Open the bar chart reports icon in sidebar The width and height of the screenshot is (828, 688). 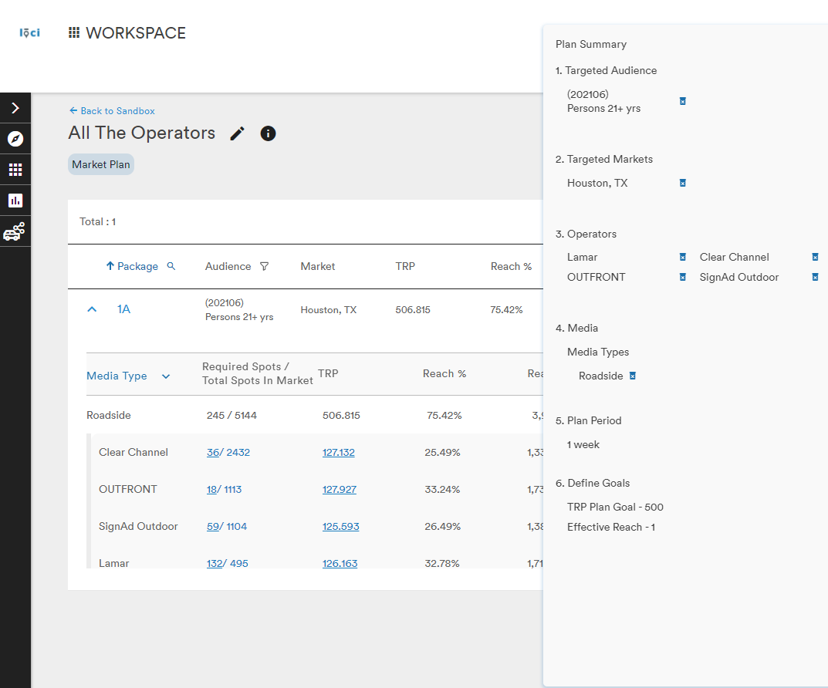click(x=15, y=201)
